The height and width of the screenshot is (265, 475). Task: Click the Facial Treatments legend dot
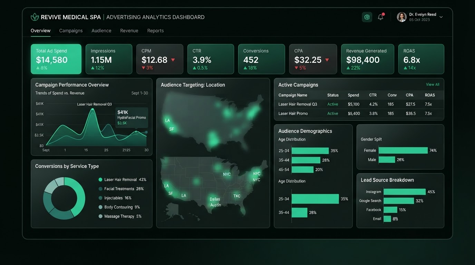coord(100,189)
